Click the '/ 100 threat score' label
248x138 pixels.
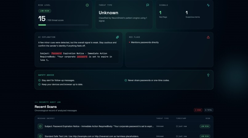(x=55, y=20)
